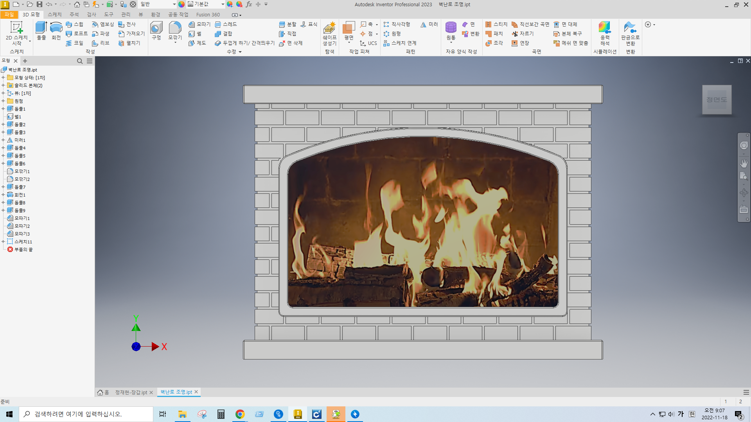751x422 pixels.
Task: Select the 회전 (Revolve) tool
Action: [x=56, y=31]
